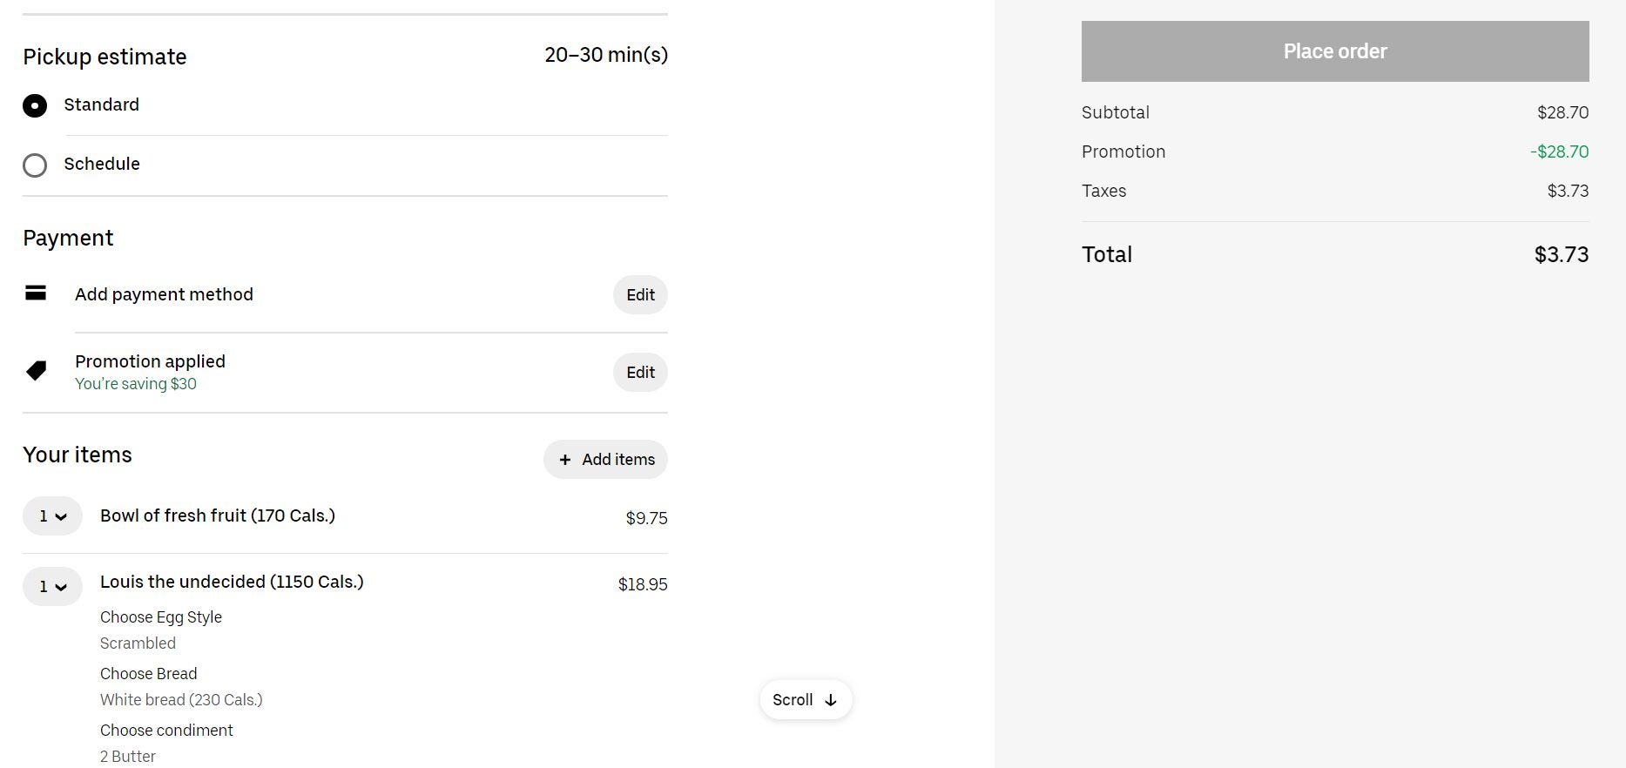Click the Louis the undecided item name

click(x=232, y=582)
